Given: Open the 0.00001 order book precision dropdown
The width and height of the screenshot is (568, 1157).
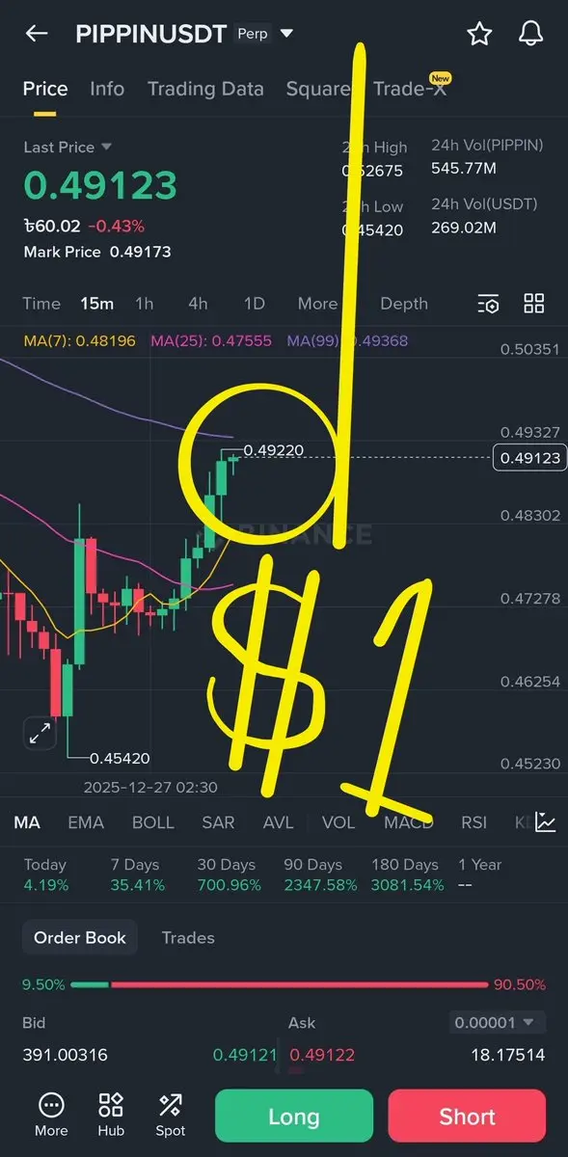Looking at the screenshot, I should pos(498,1022).
